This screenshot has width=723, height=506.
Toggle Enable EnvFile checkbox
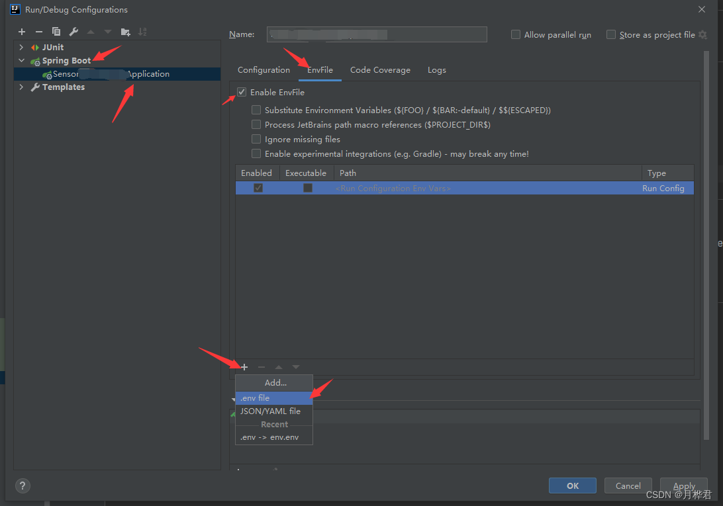[242, 92]
